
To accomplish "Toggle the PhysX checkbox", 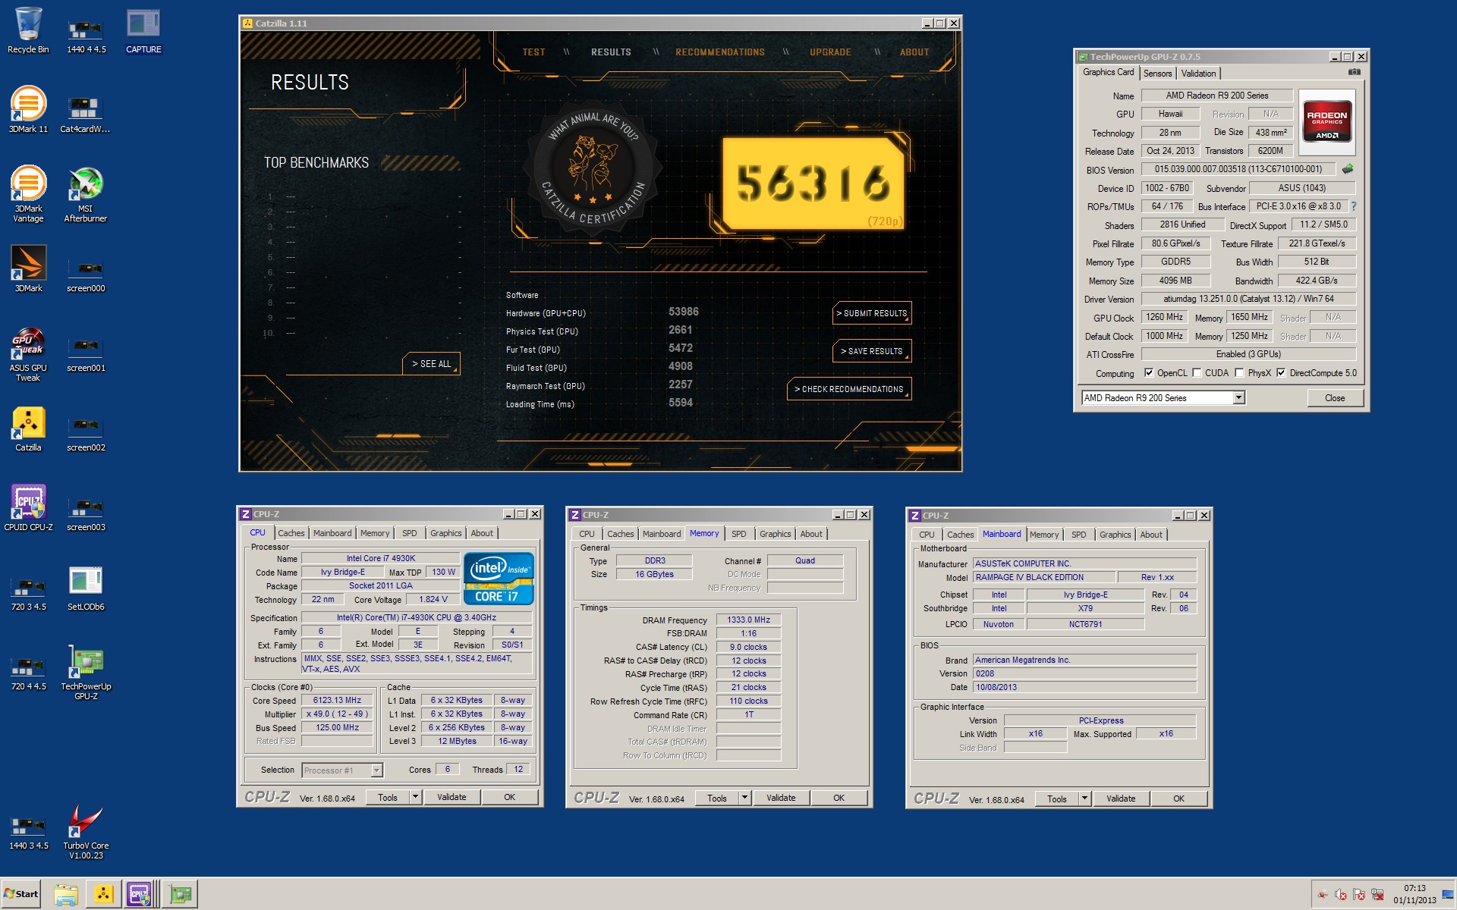I will pos(1239,373).
